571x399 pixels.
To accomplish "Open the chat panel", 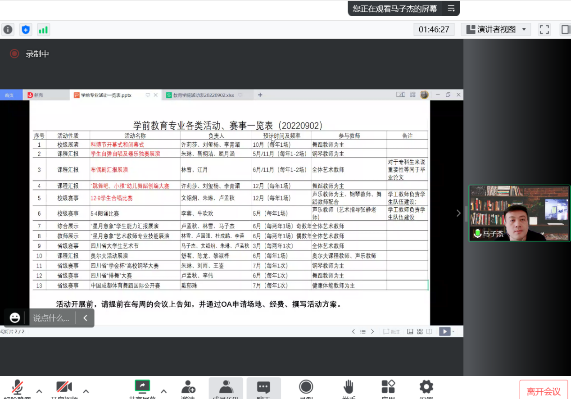I will [x=263, y=388].
